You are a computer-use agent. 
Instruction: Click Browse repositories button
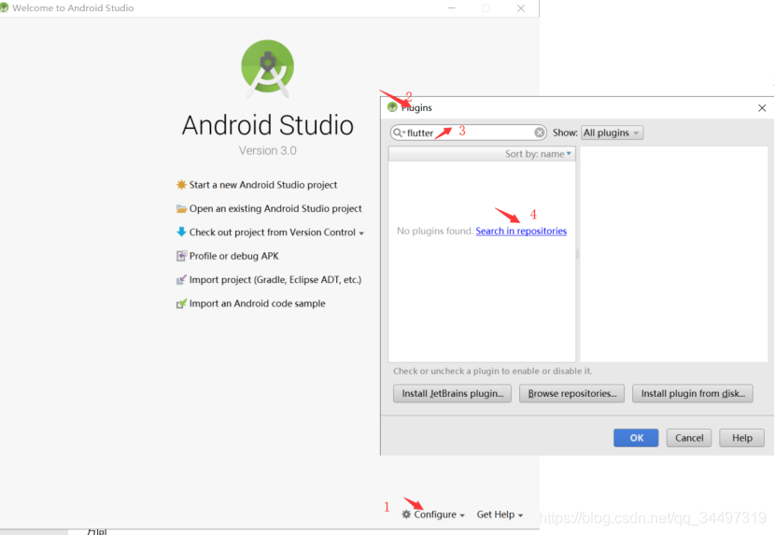tap(571, 394)
